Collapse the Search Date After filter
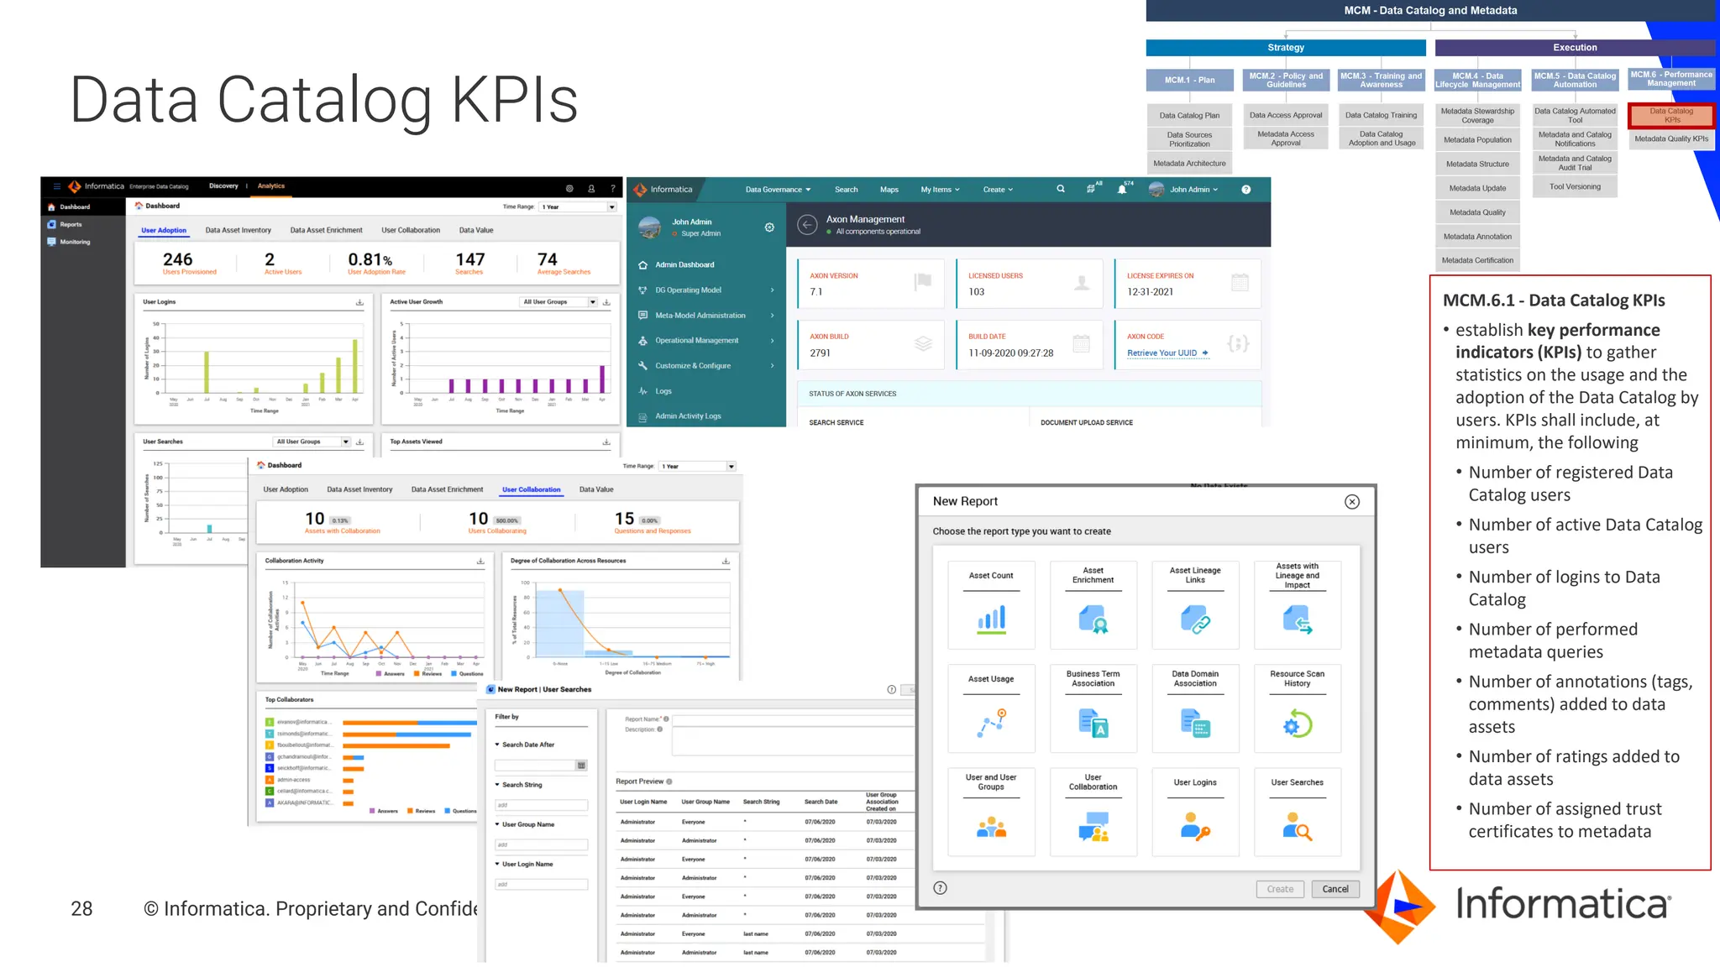Screen dimensions: 1720x967 click(497, 745)
